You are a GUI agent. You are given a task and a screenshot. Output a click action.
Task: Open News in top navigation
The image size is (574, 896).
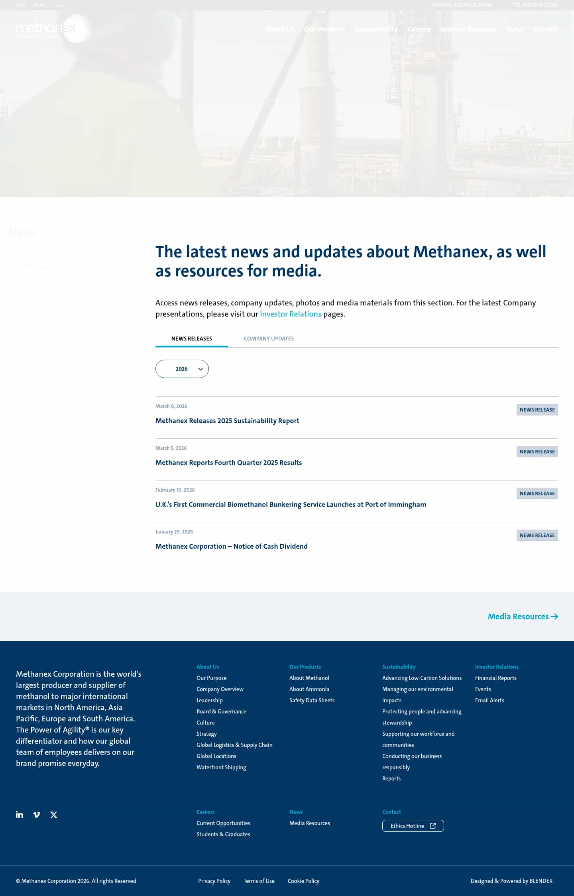[x=515, y=29]
